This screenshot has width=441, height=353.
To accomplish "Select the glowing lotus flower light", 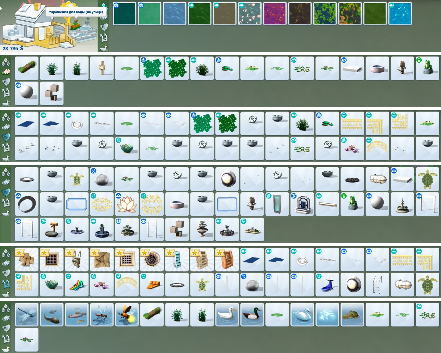I will click(x=127, y=204).
